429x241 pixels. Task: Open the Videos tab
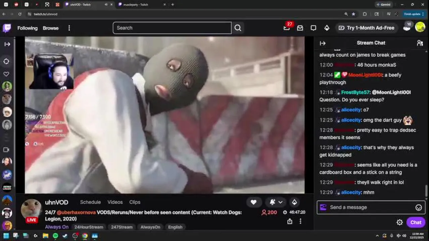tap(115, 202)
